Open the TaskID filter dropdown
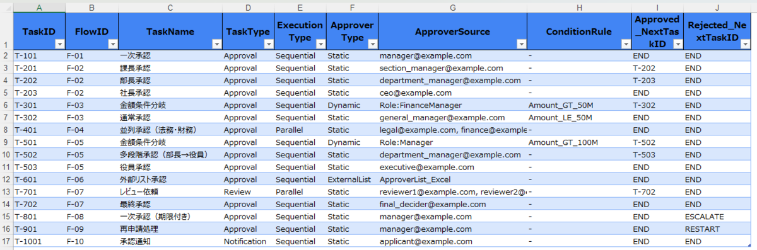The height and width of the screenshot is (250, 757). pyautogui.click(x=59, y=45)
